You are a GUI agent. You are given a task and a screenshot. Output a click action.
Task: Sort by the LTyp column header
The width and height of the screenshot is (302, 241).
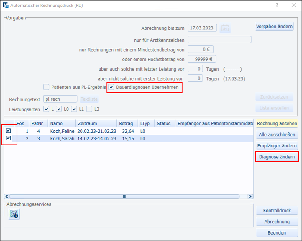[146, 124]
